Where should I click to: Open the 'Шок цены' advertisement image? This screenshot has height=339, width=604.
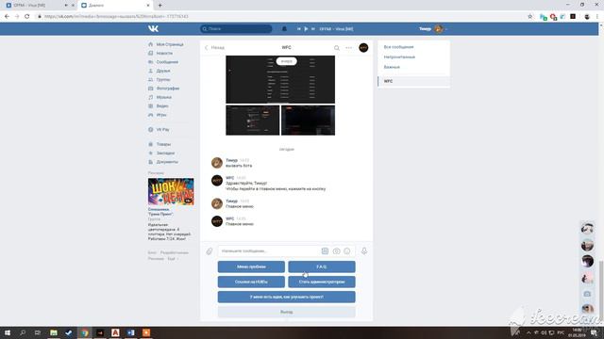click(x=171, y=191)
